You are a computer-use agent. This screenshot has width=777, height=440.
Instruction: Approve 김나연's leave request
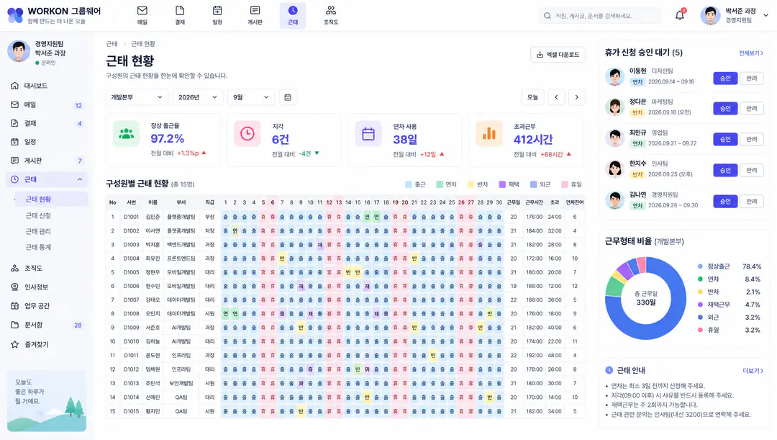coord(725,202)
